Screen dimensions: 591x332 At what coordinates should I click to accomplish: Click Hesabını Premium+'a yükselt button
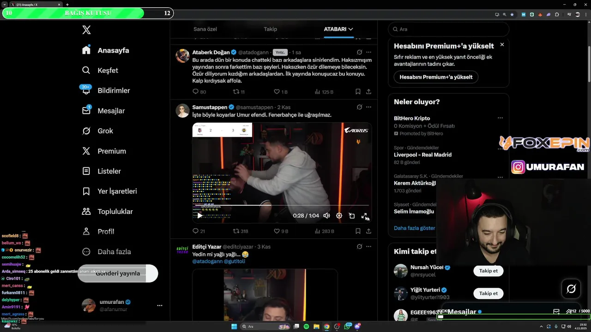coord(436,77)
